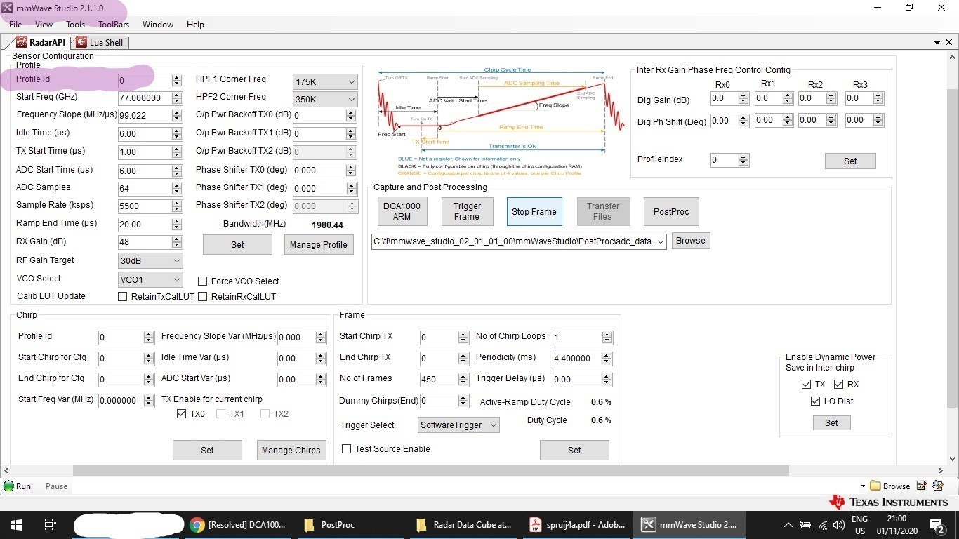959x539 pixels.
Task: Uncheck TX in Dynamic Power Save
Action: click(806, 385)
